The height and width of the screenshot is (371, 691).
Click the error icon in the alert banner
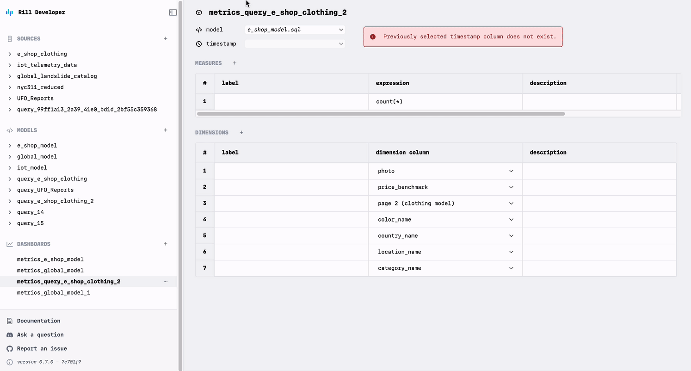(373, 37)
